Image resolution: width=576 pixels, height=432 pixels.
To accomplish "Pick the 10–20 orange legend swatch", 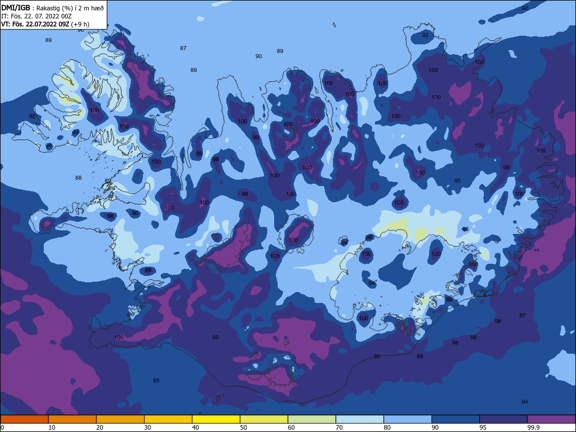I will [73, 419].
